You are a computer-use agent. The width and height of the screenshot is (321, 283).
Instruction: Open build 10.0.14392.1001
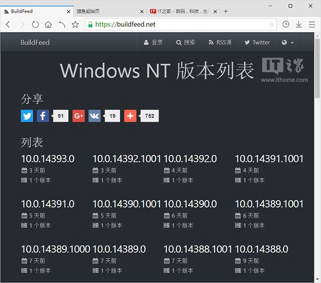point(126,159)
